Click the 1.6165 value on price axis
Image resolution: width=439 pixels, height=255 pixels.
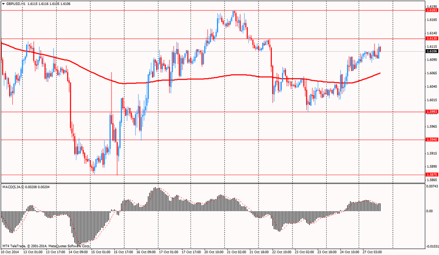point(432,20)
